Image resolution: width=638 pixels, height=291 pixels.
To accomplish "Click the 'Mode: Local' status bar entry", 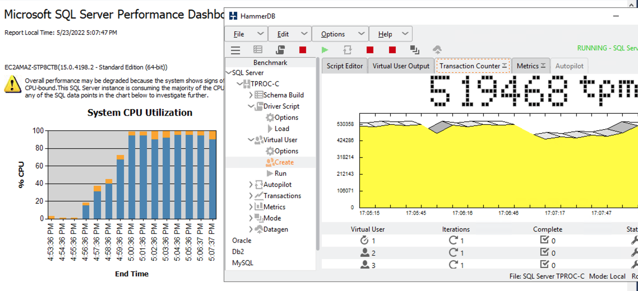I will 607,276.
